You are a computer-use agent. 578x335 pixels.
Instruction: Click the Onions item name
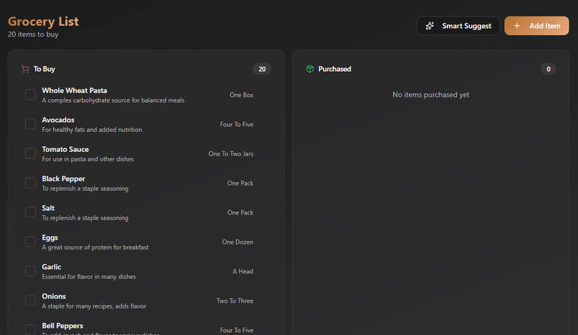pyautogui.click(x=54, y=296)
